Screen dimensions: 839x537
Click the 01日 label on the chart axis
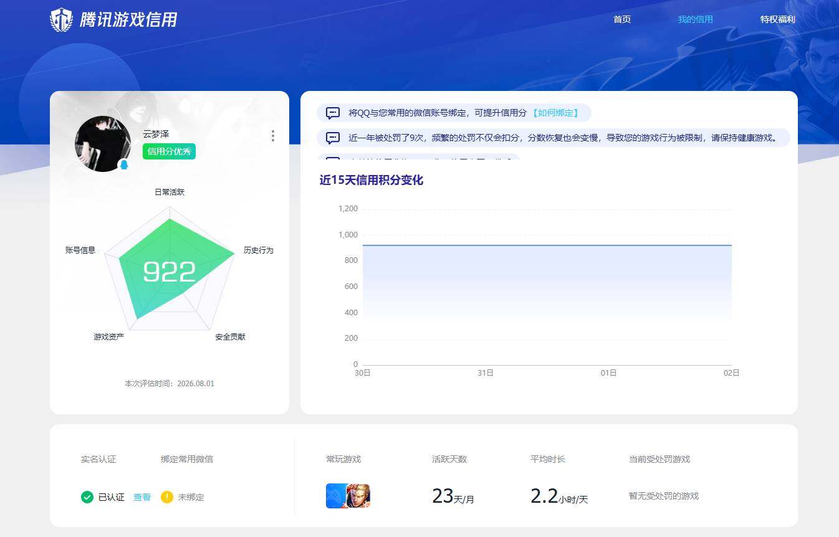[x=608, y=373]
